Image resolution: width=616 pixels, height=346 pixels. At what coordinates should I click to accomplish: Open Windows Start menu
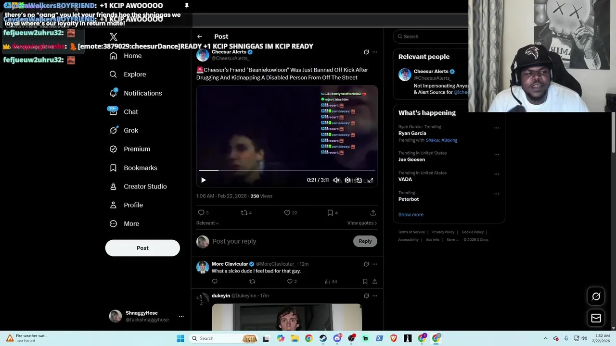coord(180,338)
